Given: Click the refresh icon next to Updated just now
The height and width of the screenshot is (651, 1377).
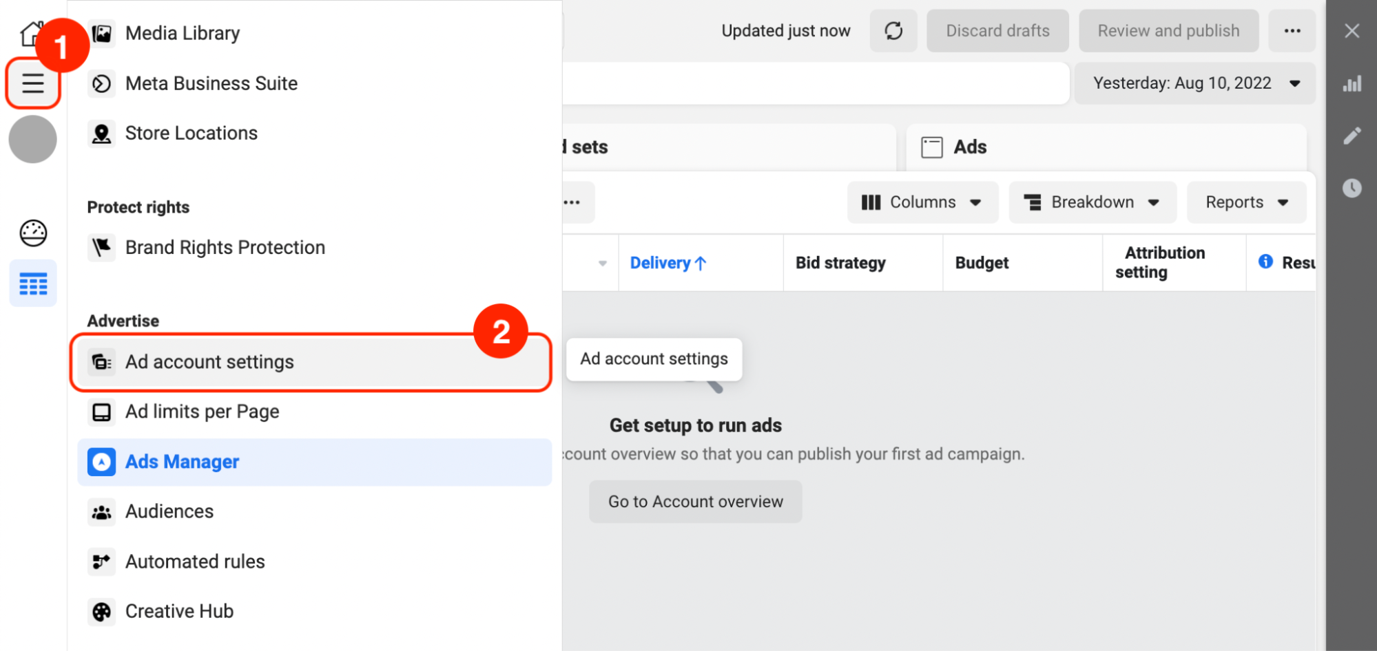Looking at the screenshot, I should point(893,30).
